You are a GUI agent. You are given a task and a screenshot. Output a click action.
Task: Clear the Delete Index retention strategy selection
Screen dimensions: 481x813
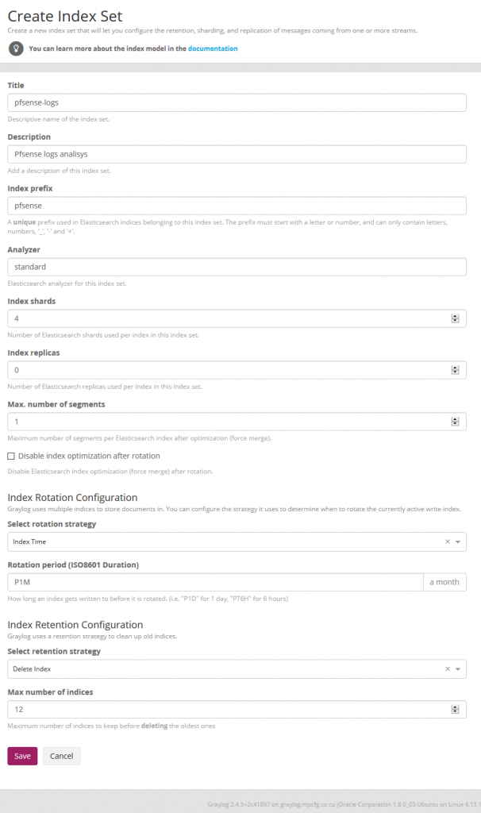pyautogui.click(x=448, y=669)
